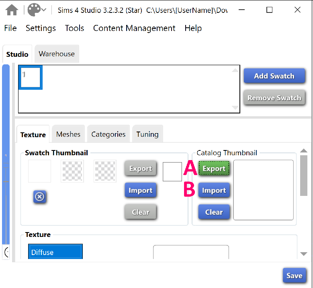313x288 pixels.
Task: Clear the Swatch Thumbnail
Action: 141,212
